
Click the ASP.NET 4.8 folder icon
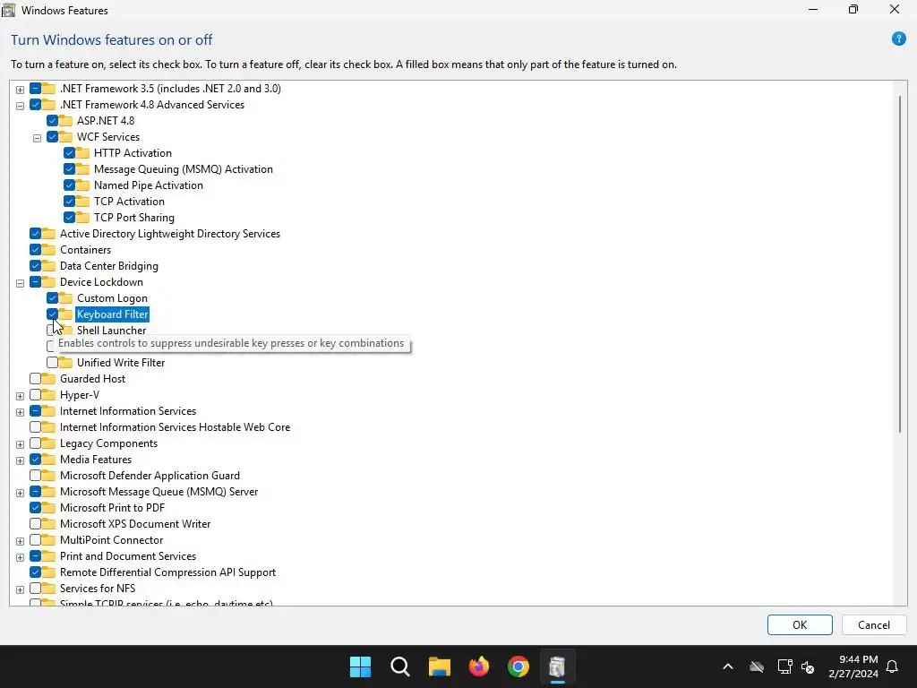[66, 121]
